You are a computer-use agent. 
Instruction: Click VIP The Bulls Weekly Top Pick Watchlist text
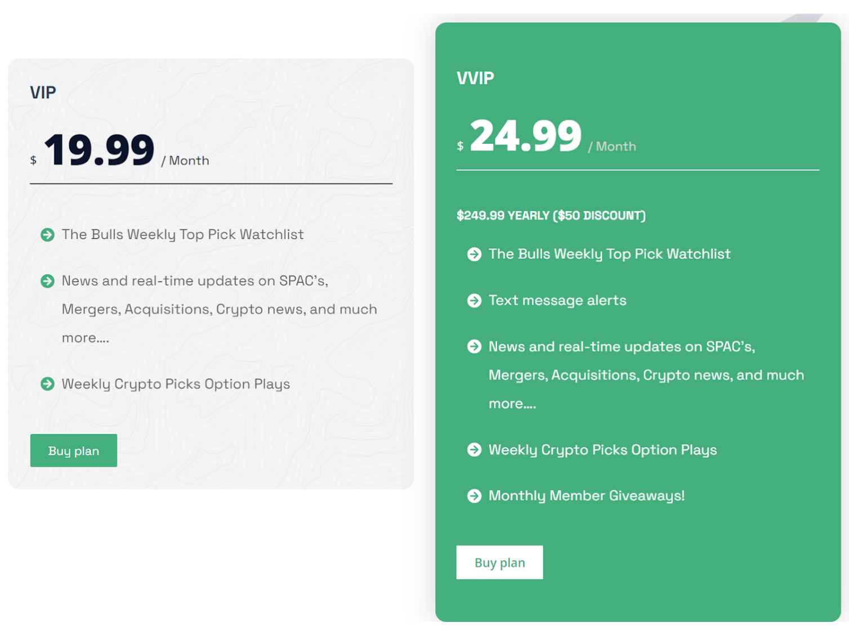click(x=182, y=234)
